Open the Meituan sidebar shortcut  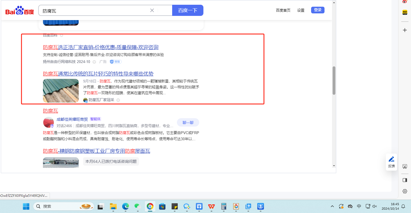405,12
